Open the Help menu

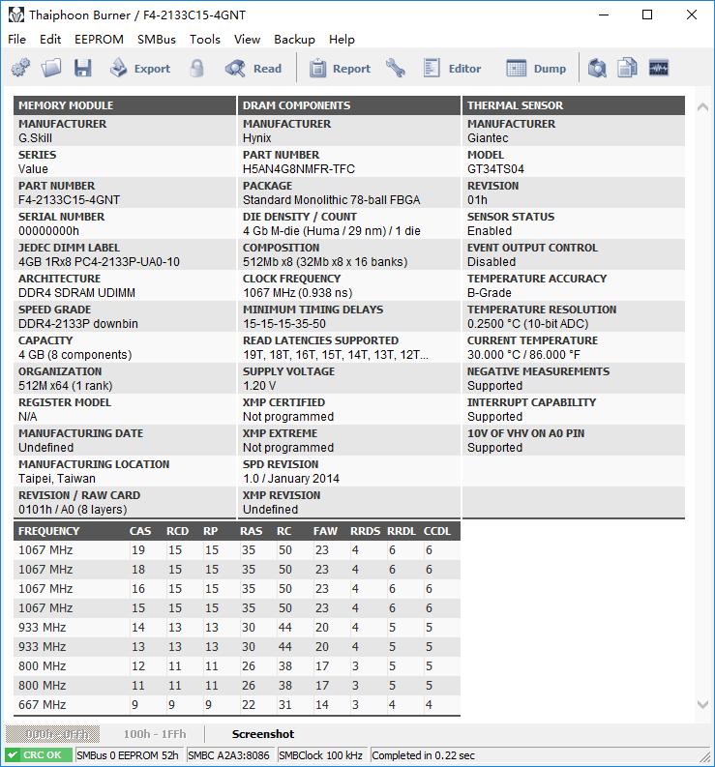pos(342,39)
